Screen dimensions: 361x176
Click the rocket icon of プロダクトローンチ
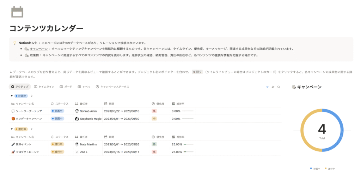click(13, 152)
